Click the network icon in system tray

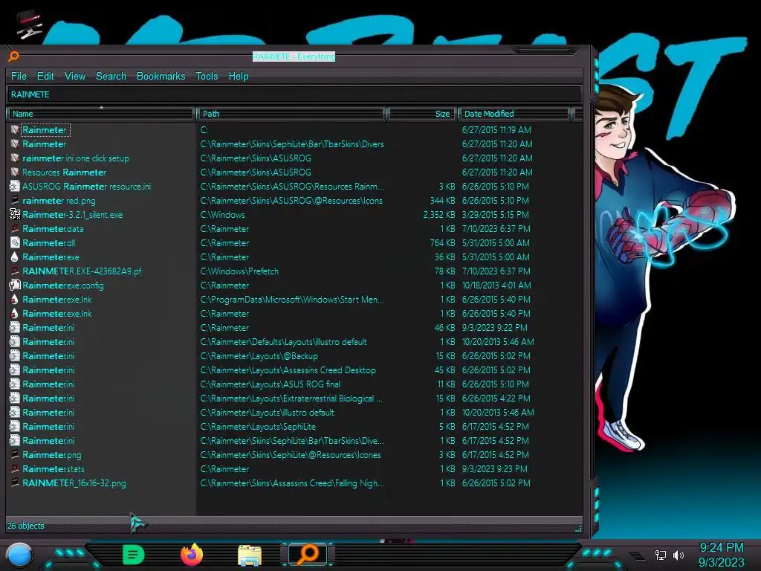tap(660, 555)
